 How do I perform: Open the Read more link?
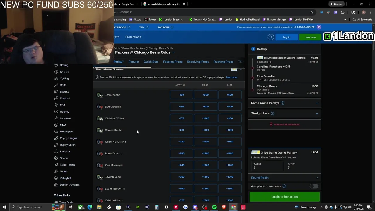click(x=231, y=77)
